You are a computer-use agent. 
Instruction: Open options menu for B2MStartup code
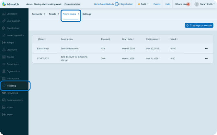[206, 48]
